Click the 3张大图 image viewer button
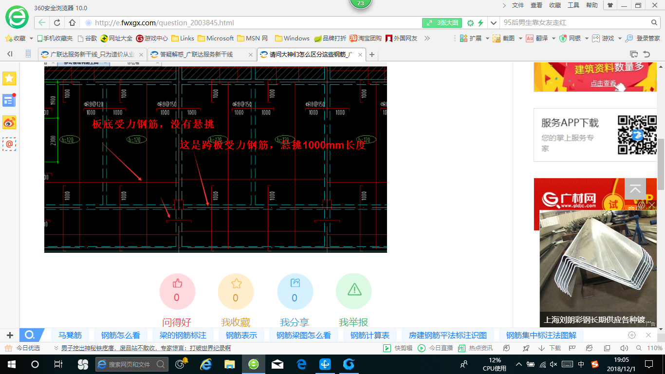 (442, 23)
